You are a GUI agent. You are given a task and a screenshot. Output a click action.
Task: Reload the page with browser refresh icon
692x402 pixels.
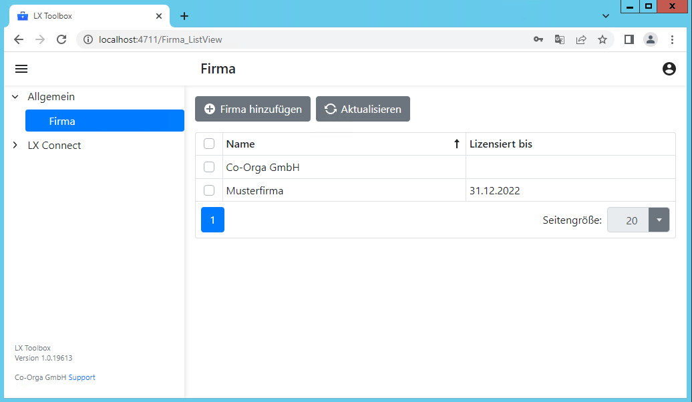pos(61,39)
